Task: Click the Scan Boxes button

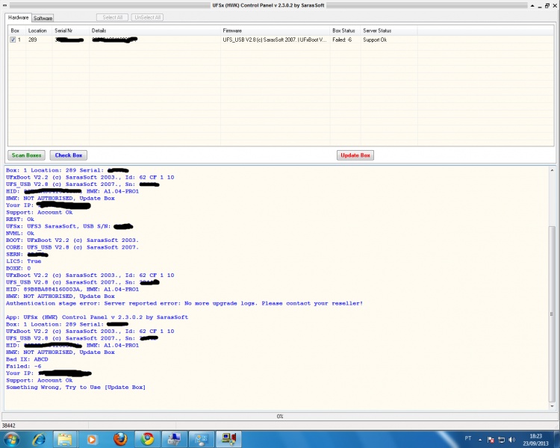Action: point(26,155)
